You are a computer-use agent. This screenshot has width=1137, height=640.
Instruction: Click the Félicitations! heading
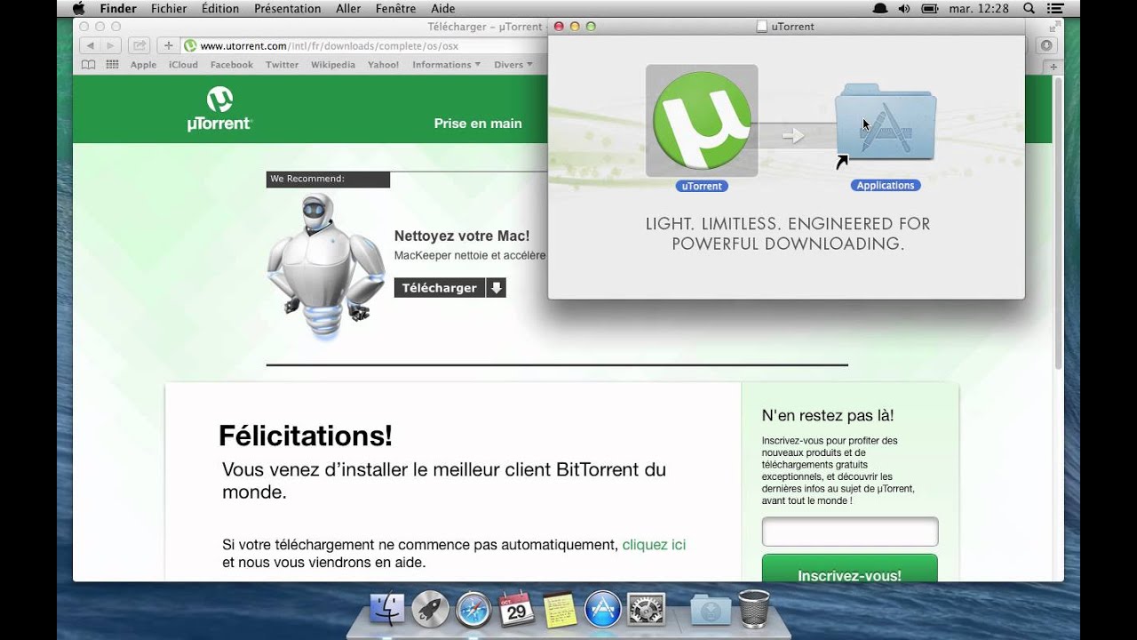(306, 436)
